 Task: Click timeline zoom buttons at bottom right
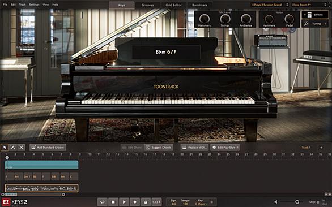coord(327,195)
